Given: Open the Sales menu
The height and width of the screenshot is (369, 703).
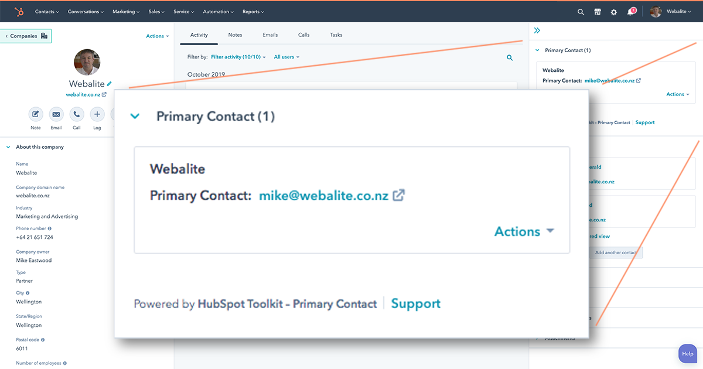Looking at the screenshot, I should tap(156, 12).
